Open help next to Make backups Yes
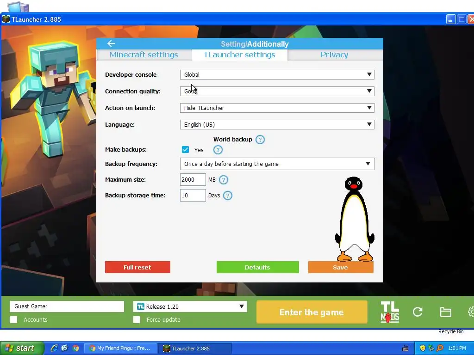This screenshot has height=355, width=474. point(218,150)
